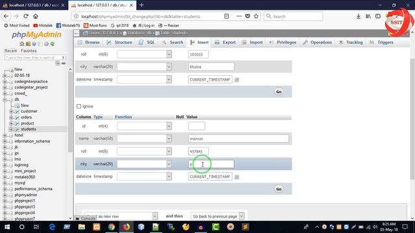Screen dimensions: 415x233
Task: Open the Export tab
Action: [x=225, y=42]
